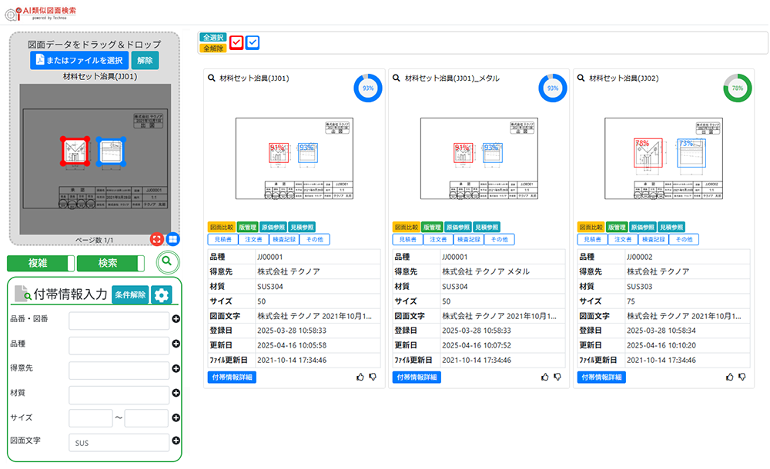
Task: Click the magnifier icon beside 材料セット治具(JJ01)
Action: [x=211, y=77]
